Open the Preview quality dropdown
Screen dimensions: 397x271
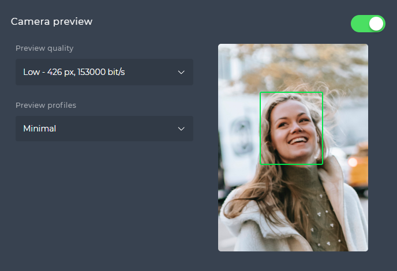pyautogui.click(x=104, y=72)
